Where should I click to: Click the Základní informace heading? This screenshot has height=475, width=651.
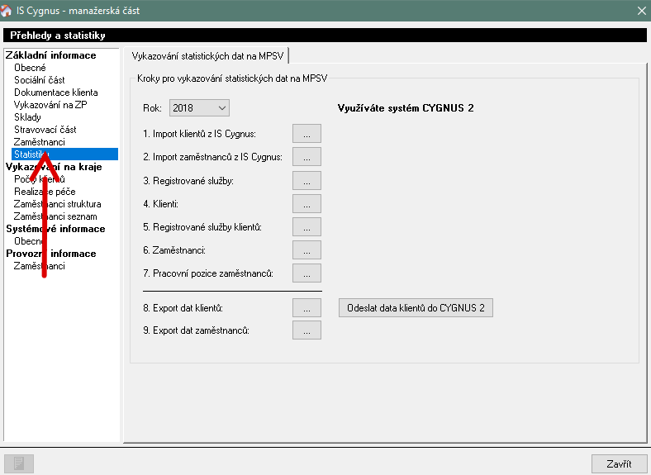[x=50, y=55]
